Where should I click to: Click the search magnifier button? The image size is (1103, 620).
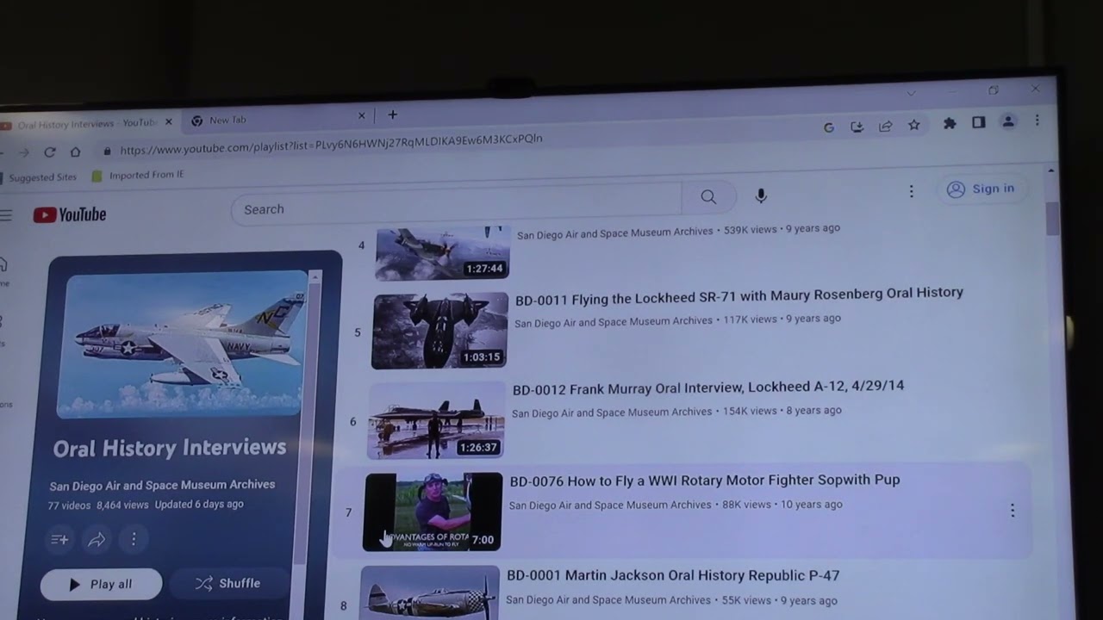tap(708, 197)
